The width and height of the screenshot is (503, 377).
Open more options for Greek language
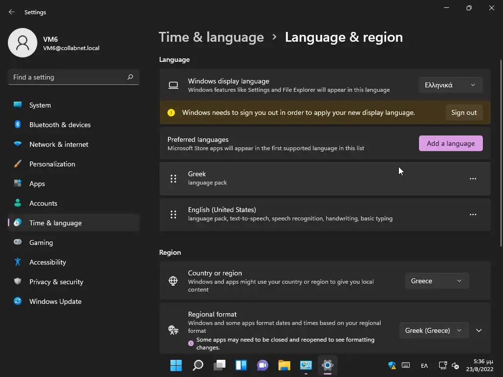pyautogui.click(x=473, y=179)
